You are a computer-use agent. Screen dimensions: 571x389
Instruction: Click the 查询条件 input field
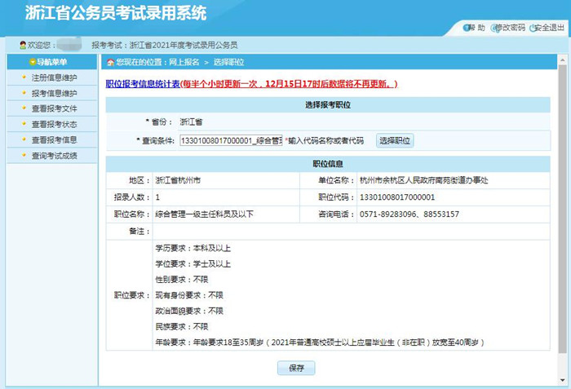(x=231, y=140)
